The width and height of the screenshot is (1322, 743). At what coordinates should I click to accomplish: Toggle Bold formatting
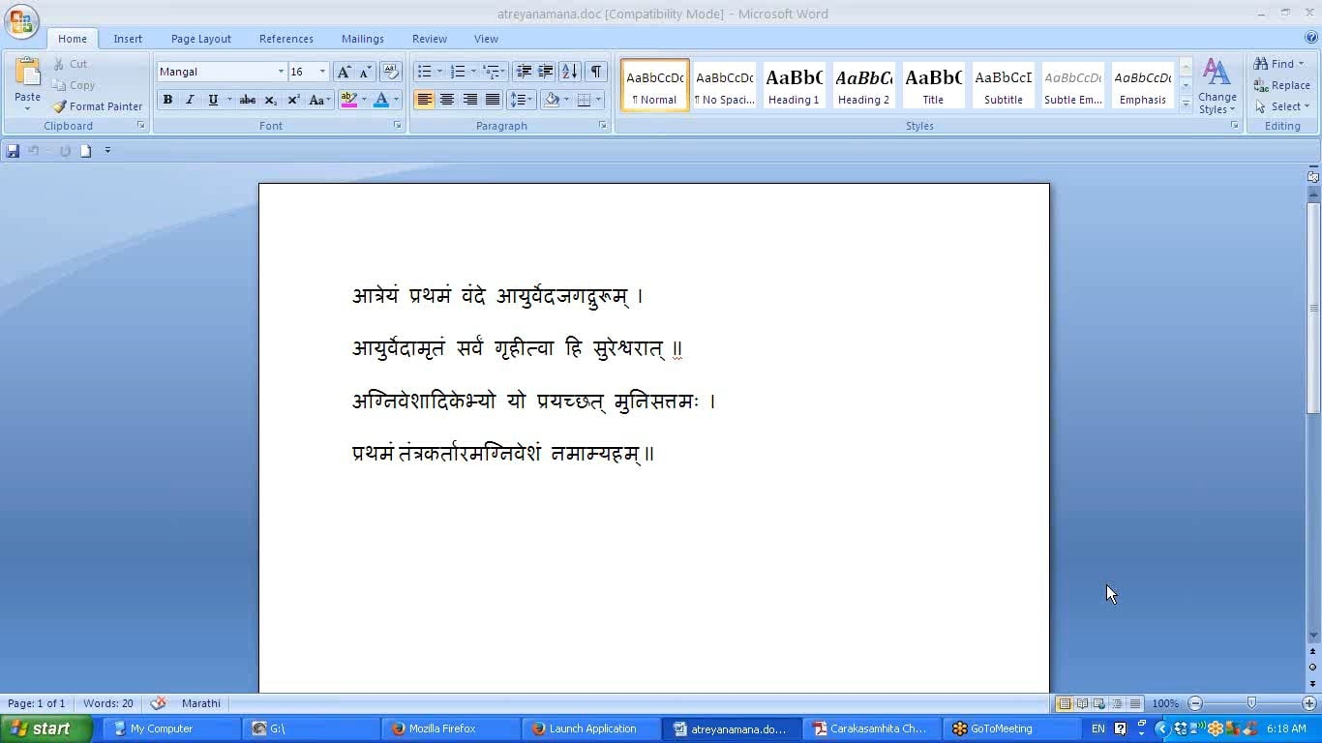tap(167, 100)
